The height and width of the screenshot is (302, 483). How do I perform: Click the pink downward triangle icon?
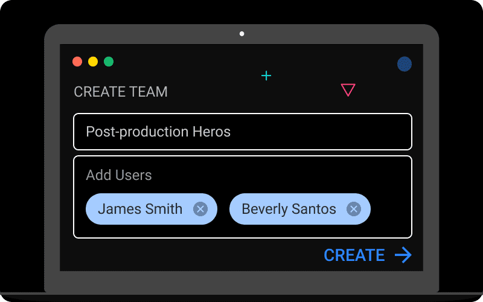(348, 90)
